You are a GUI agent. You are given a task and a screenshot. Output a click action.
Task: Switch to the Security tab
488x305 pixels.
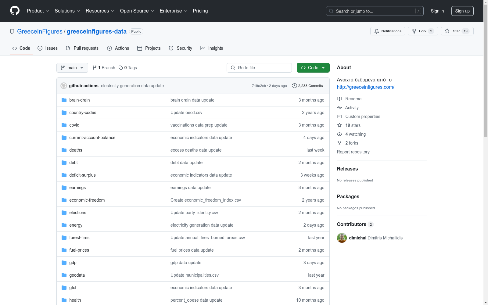click(x=181, y=48)
